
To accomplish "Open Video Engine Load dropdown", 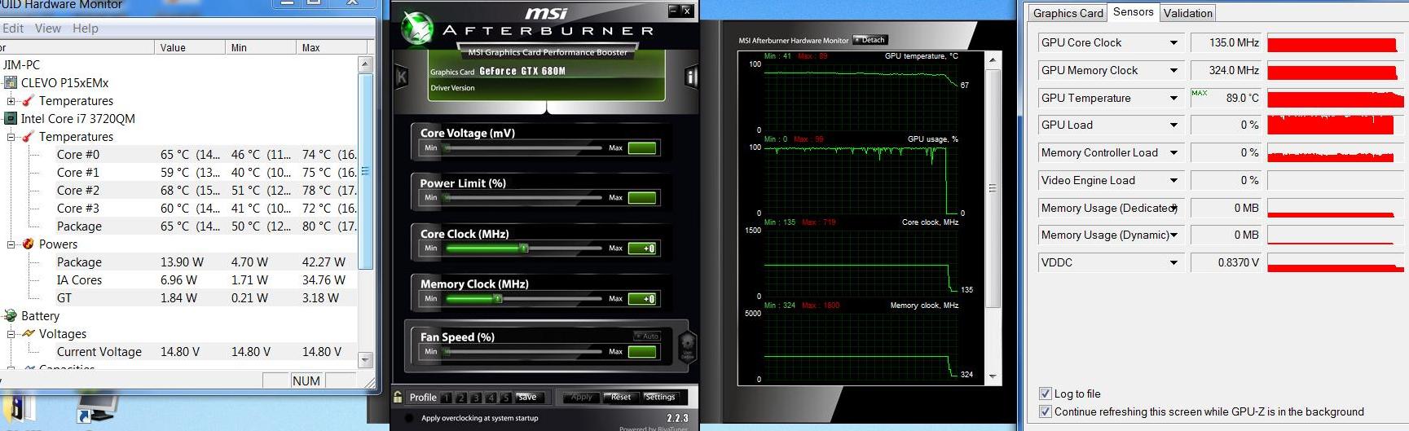I will [x=1173, y=180].
